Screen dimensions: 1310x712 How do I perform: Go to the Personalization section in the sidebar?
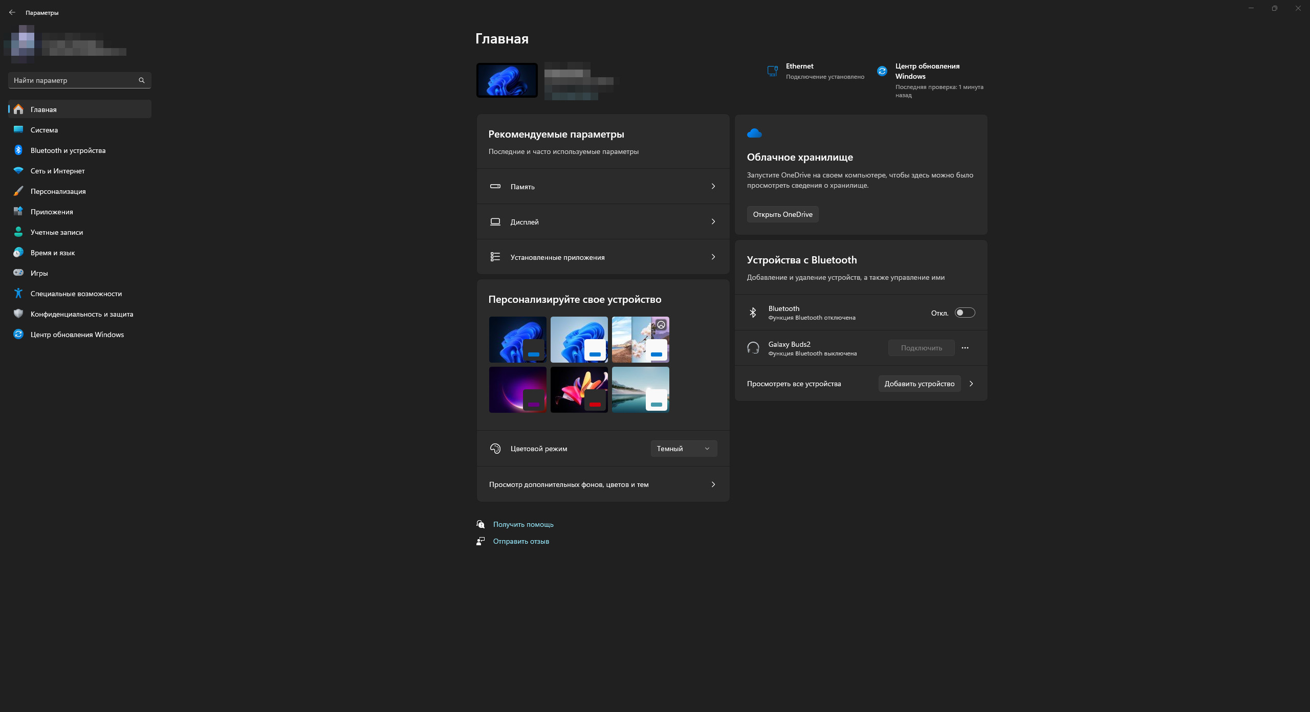pos(58,191)
